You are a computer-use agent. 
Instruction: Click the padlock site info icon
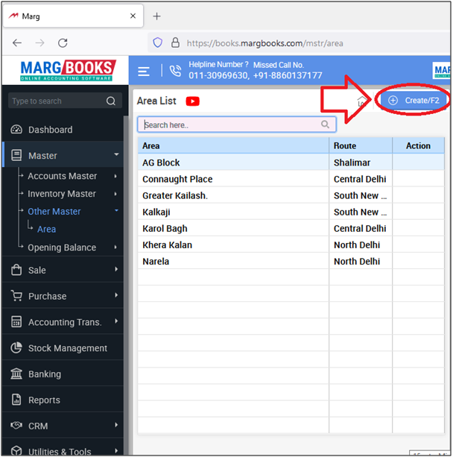175,42
